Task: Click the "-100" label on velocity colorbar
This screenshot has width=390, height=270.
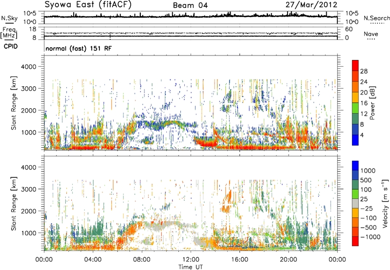Action: click(369, 218)
